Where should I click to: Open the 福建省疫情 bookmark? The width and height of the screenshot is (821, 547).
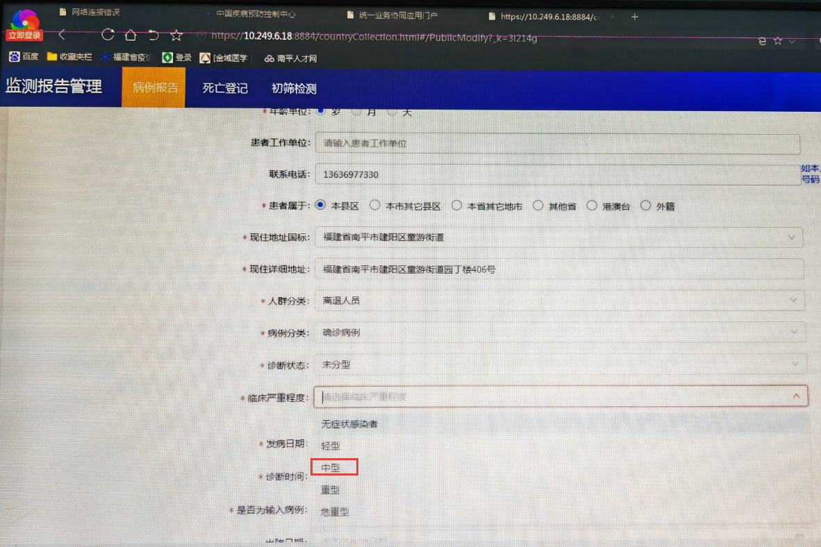[126, 57]
